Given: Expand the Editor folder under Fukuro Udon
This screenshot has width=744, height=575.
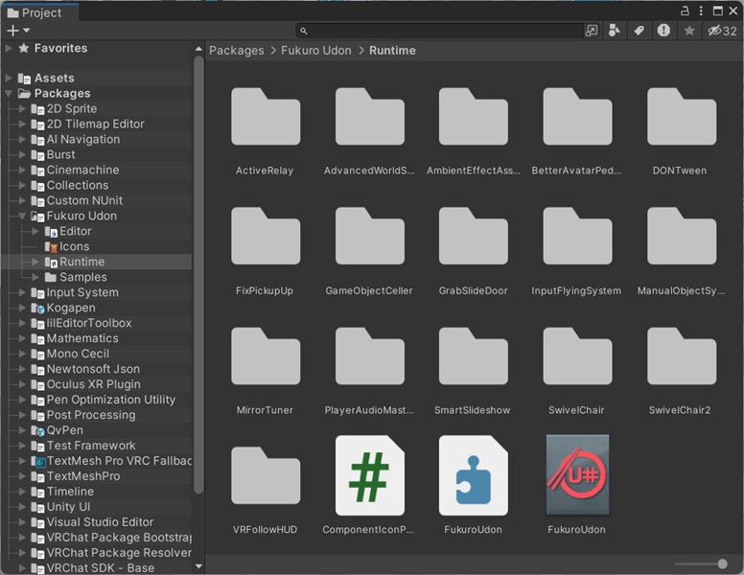Looking at the screenshot, I should coord(35,231).
